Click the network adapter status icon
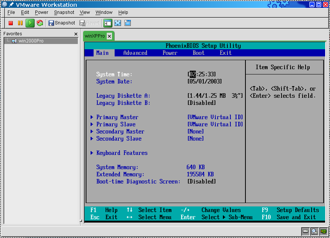Viewport: 330px width, 238px height. tap(324, 232)
